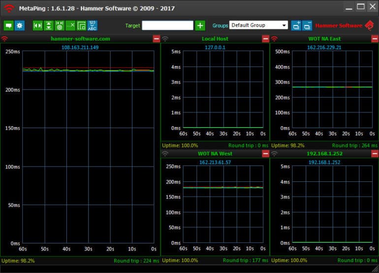Click the Hammer Software logo link

pos(345,26)
